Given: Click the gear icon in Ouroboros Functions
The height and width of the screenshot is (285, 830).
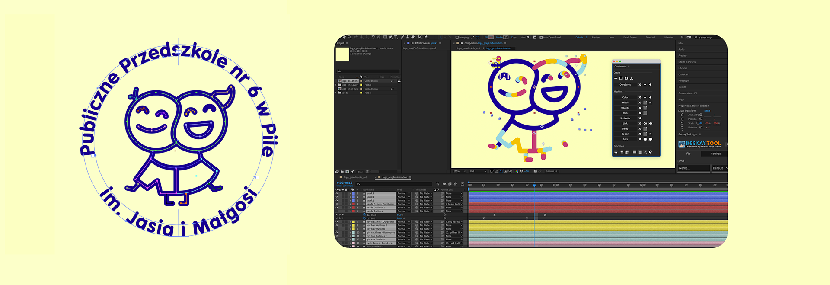Looking at the screenshot, I should coord(650,152).
